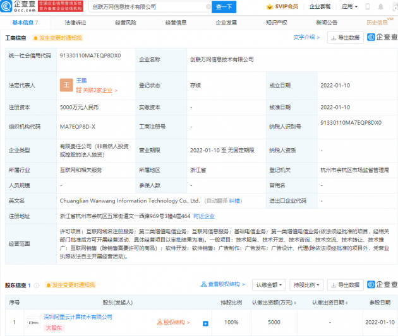The height and width of the screenshot is (336, 398).
Task: Click 导出数据 button in 工商信息 section
Action: [x=346, y=38]
